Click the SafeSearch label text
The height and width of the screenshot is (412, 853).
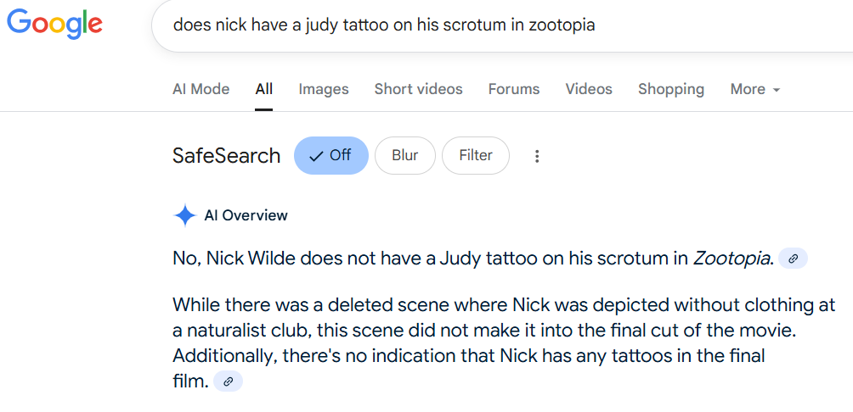click(226, 156)
